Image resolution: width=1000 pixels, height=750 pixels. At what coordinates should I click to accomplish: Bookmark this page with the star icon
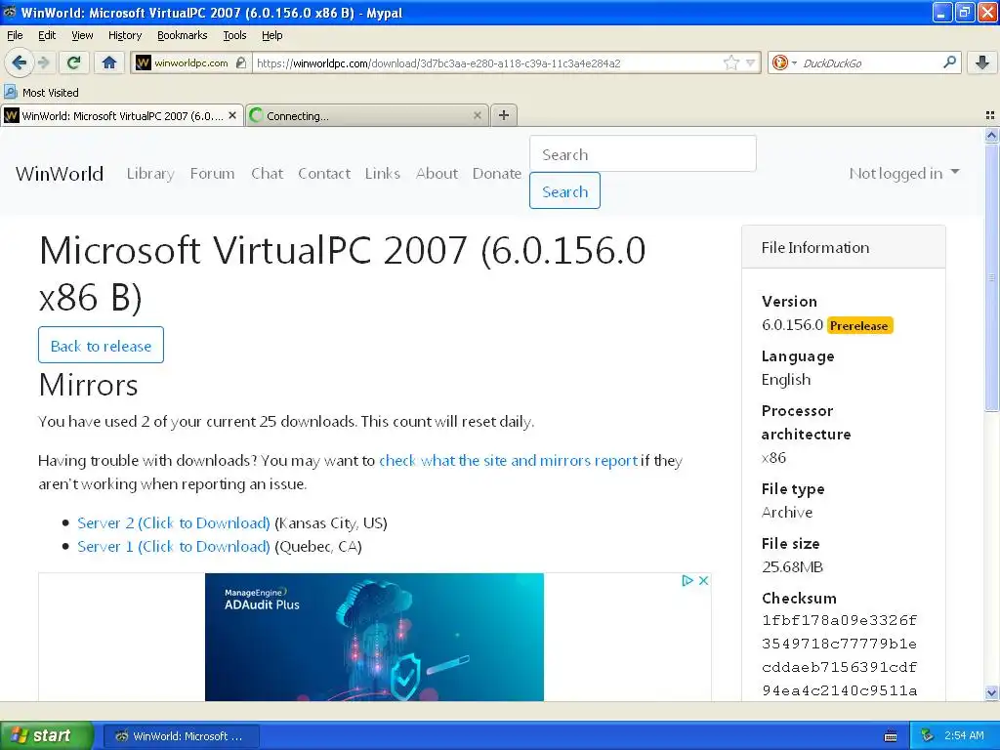[730, 62]
